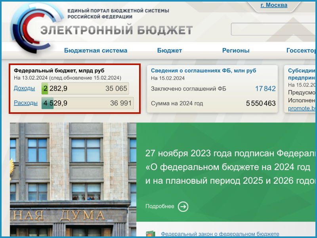Image resolution: width=317 pixels, height=238 pixels.
Task: Open the Бюджетная система menu
Action: [x=96, y=50]
